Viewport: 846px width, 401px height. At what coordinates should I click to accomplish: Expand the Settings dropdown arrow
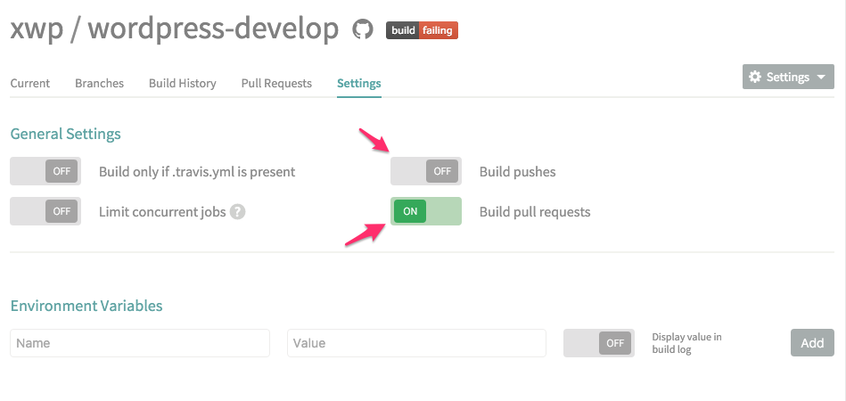[x=821, y=77]
